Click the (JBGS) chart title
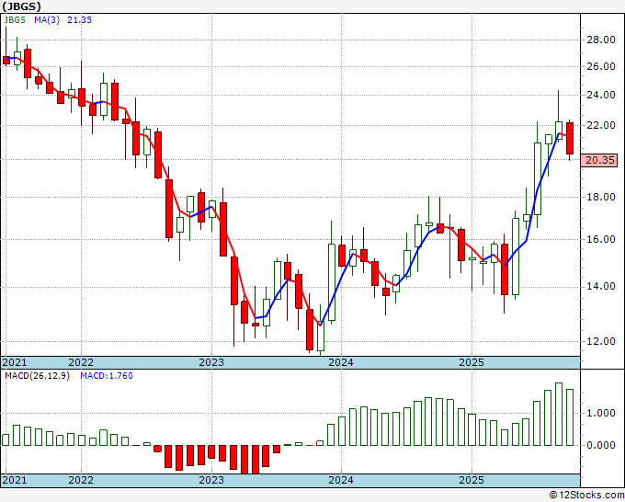625x502 pixels. [21, 6]
